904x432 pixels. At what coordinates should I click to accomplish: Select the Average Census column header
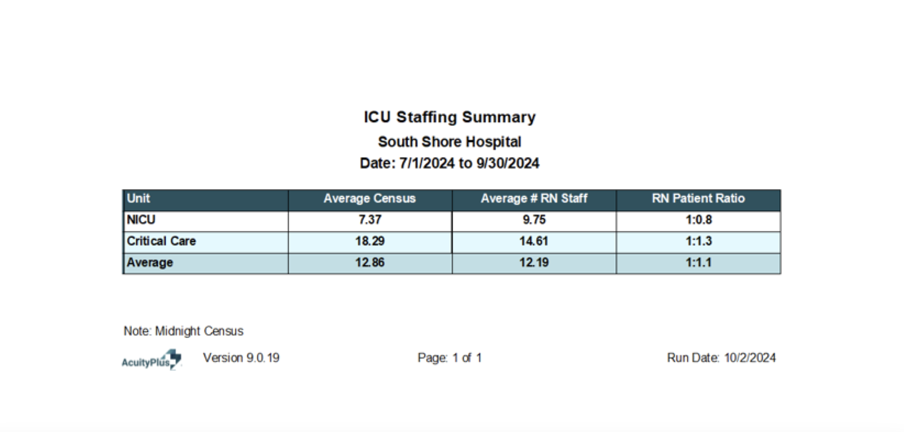click(x=370, y=198)
